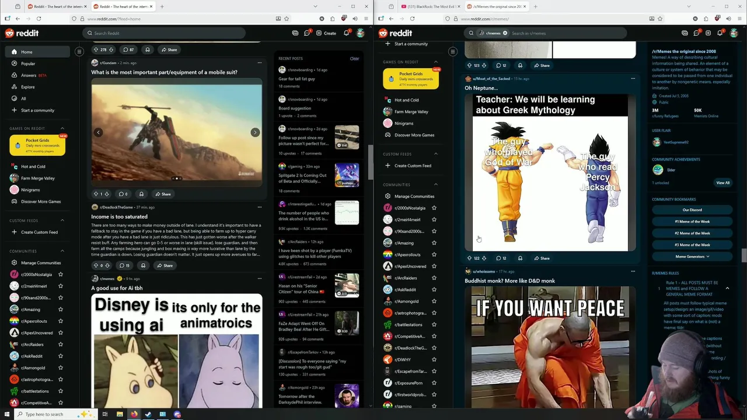
Task: Open Firefox from the taskbar
Action: point(134,414)
